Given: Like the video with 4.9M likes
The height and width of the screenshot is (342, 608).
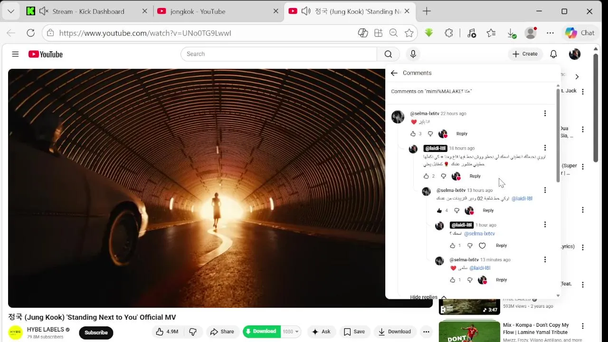Looking at the screenshot, I should (x=167, y=332).
